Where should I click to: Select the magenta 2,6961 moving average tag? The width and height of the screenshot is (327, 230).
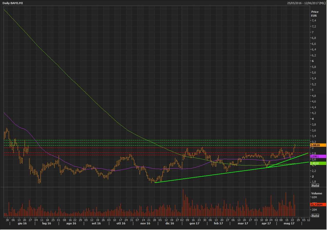point(318,156)
